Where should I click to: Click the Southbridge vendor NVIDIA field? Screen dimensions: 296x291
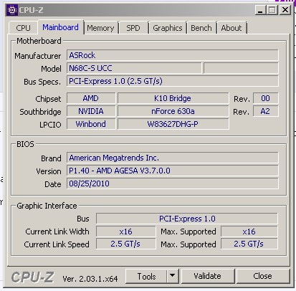pos(91,111)
